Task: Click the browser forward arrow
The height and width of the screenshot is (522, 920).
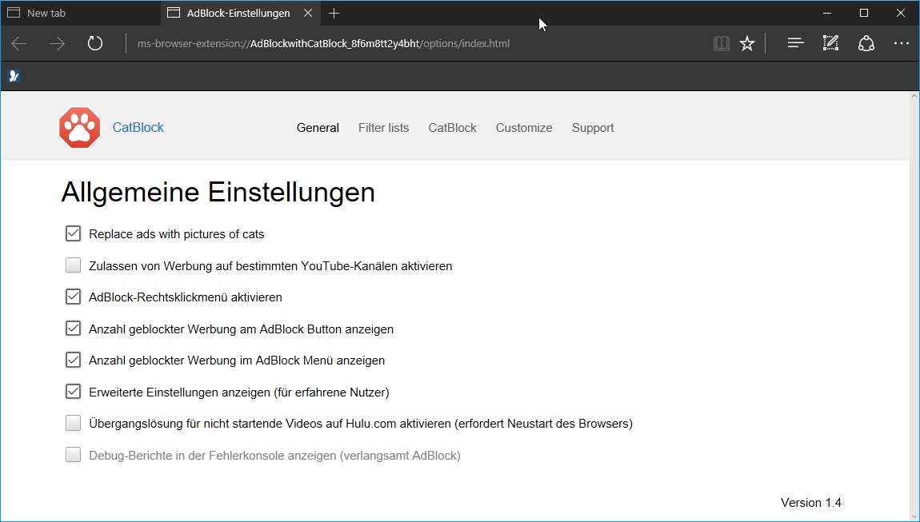Action: [57, 43]
